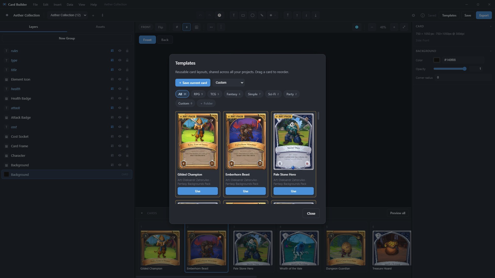This screenshot has width=495, height=278.
Task: Open the diamond shape tool dropdown
Action: 273,15
